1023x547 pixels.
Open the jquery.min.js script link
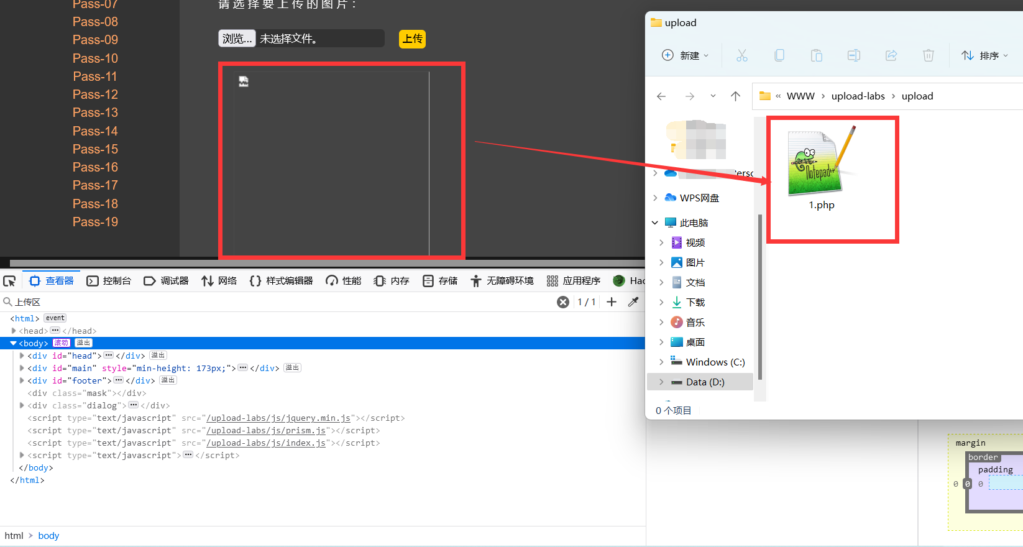click(x=278, y=418)
